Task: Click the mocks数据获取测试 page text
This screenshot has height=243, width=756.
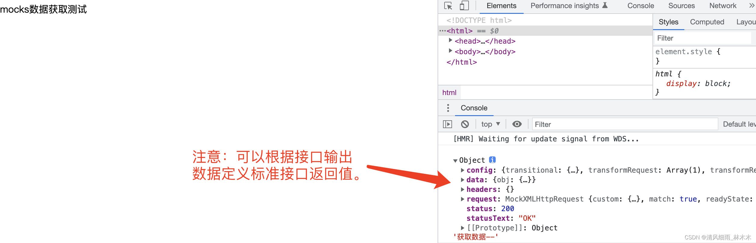Action: click(x=43, y=9)
